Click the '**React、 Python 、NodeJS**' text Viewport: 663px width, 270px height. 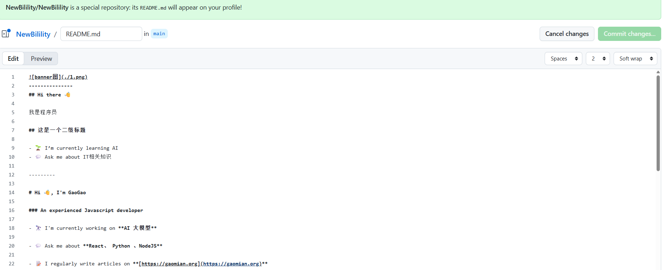123,246
